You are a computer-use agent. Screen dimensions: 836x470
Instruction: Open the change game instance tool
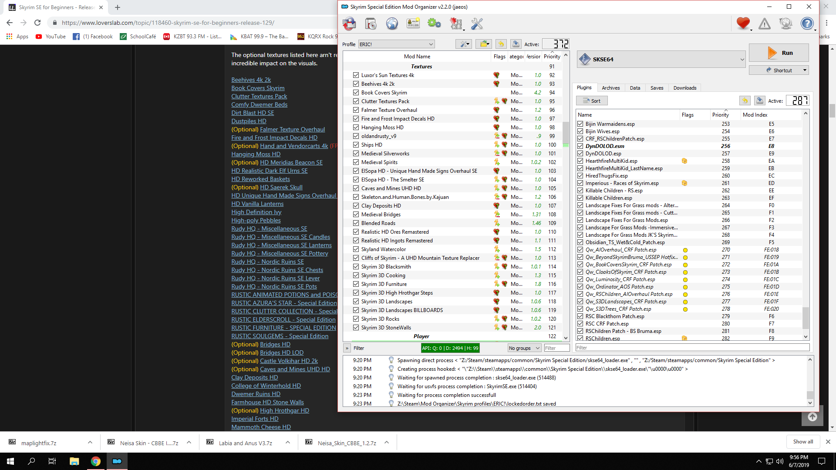[349, 23]
